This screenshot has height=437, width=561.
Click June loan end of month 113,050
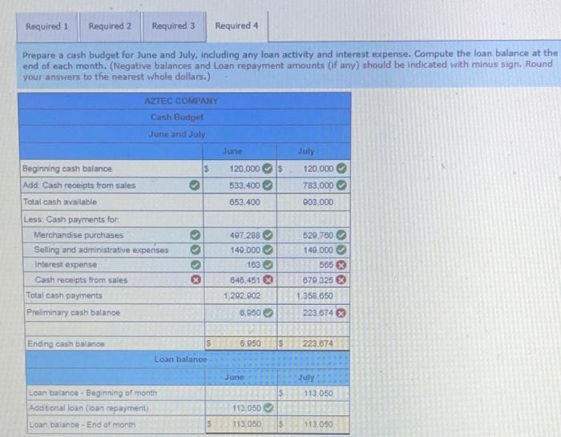(242, 424)
